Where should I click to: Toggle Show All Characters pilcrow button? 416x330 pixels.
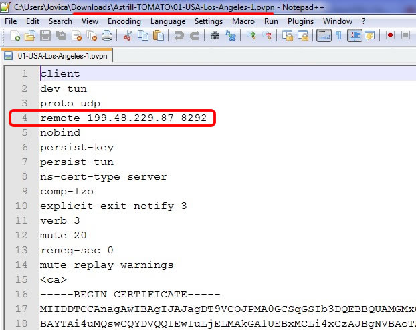(339, 35)
